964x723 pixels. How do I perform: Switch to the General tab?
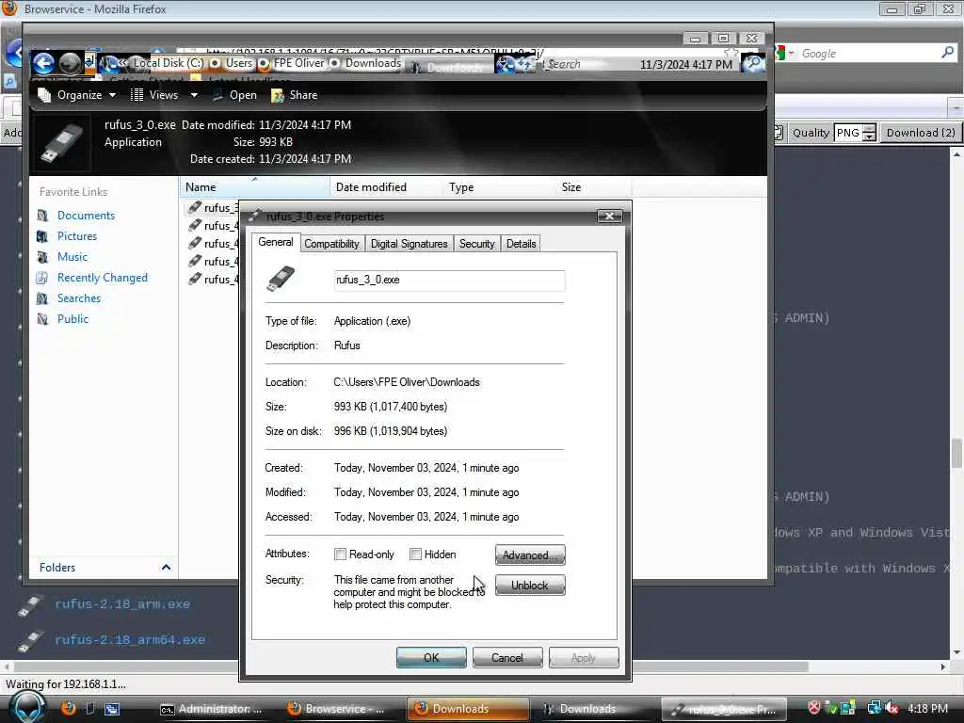pos(276,242)
